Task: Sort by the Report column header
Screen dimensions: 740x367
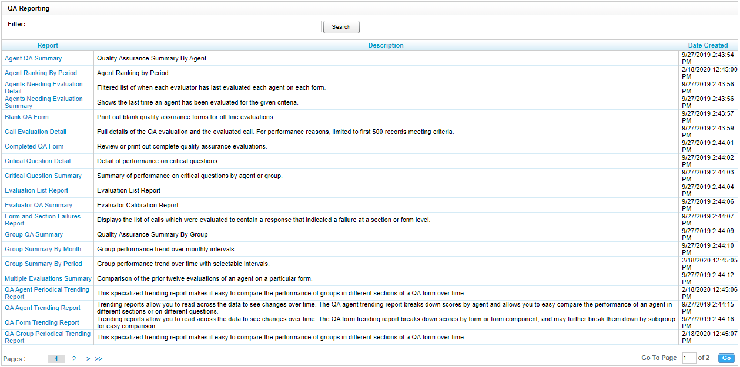Action: click(x=48, y=45)
